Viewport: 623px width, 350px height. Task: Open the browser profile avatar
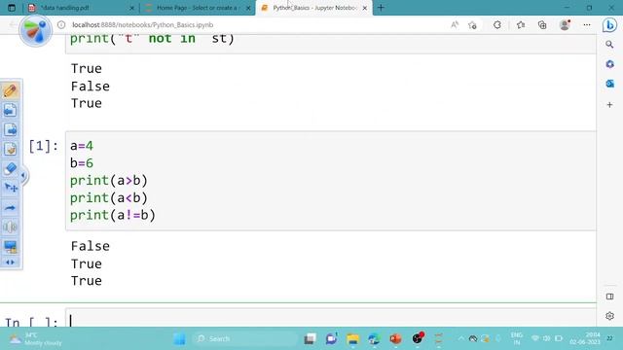565,25
